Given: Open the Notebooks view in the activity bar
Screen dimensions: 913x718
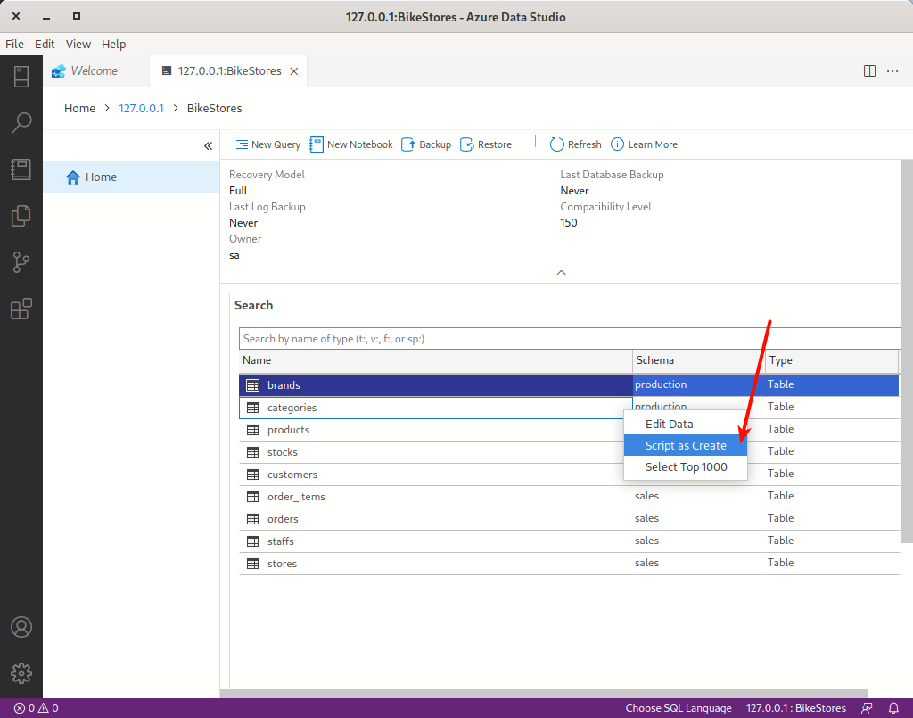Looking at the screenshot, I should [x=21, y=169].
